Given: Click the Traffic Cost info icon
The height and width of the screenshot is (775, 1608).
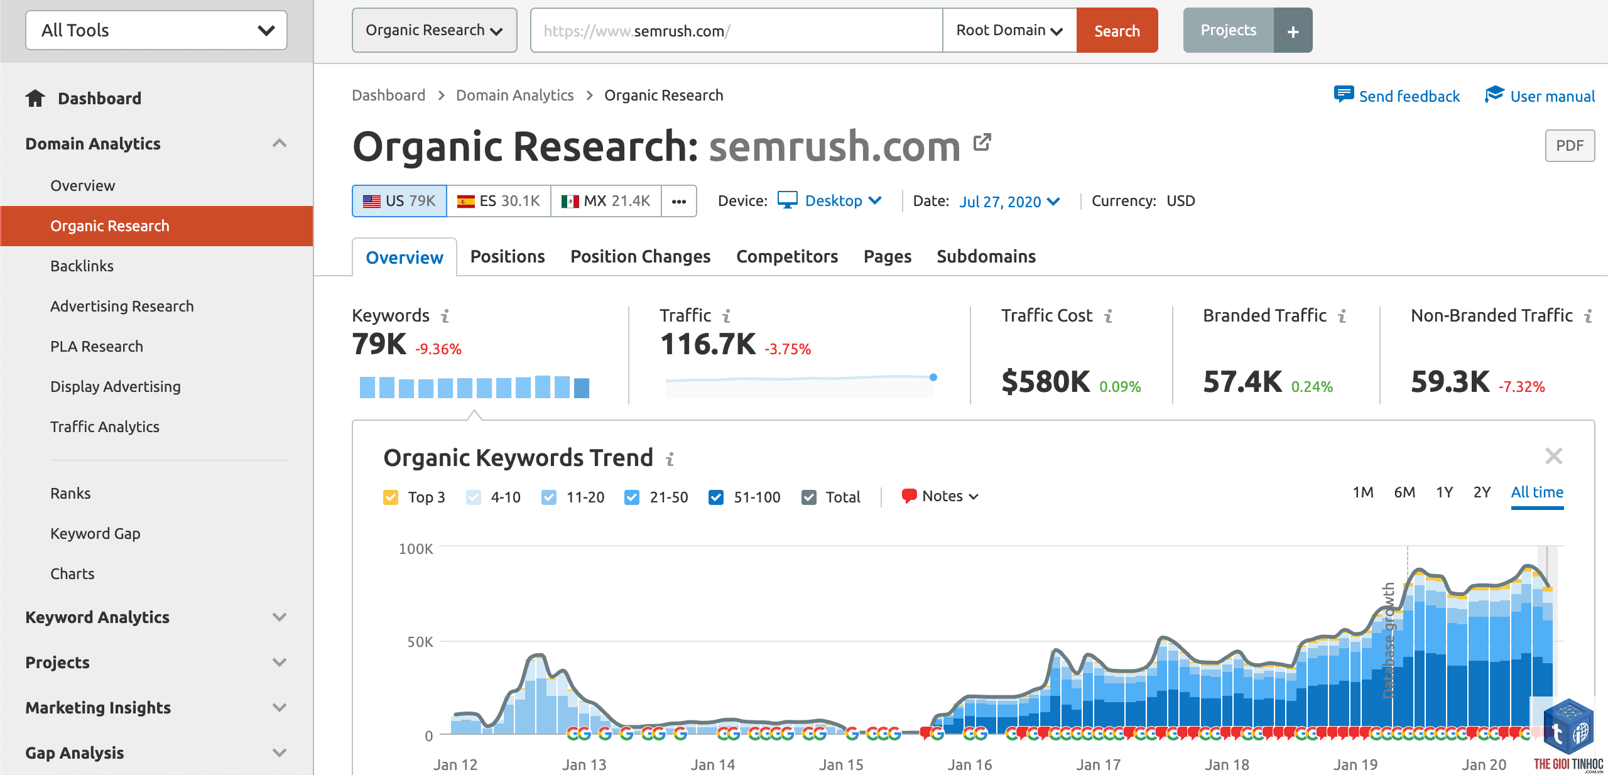Looking at the screenshot, I should tap(1109, 316).
